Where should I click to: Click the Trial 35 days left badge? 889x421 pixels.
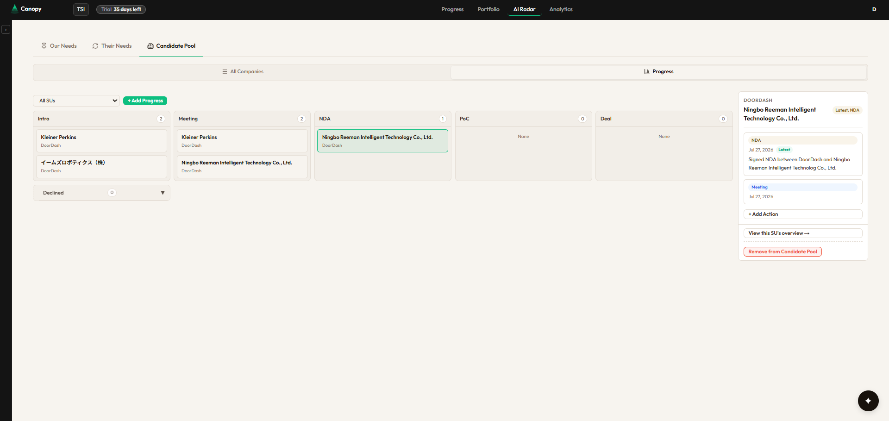(121, 9)
